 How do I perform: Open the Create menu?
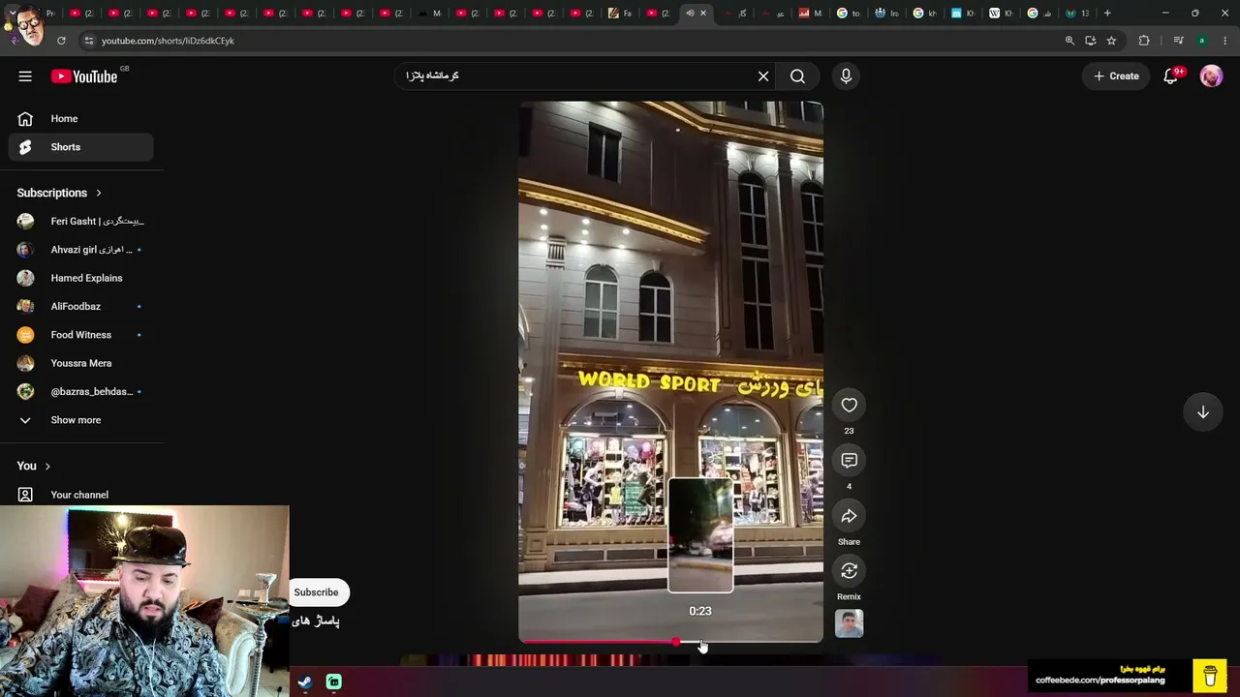[1116, 76]
